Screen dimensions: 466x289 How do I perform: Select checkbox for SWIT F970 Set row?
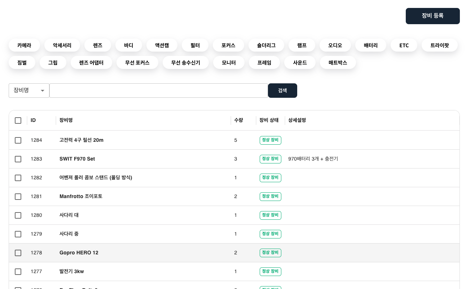(18, 159)
